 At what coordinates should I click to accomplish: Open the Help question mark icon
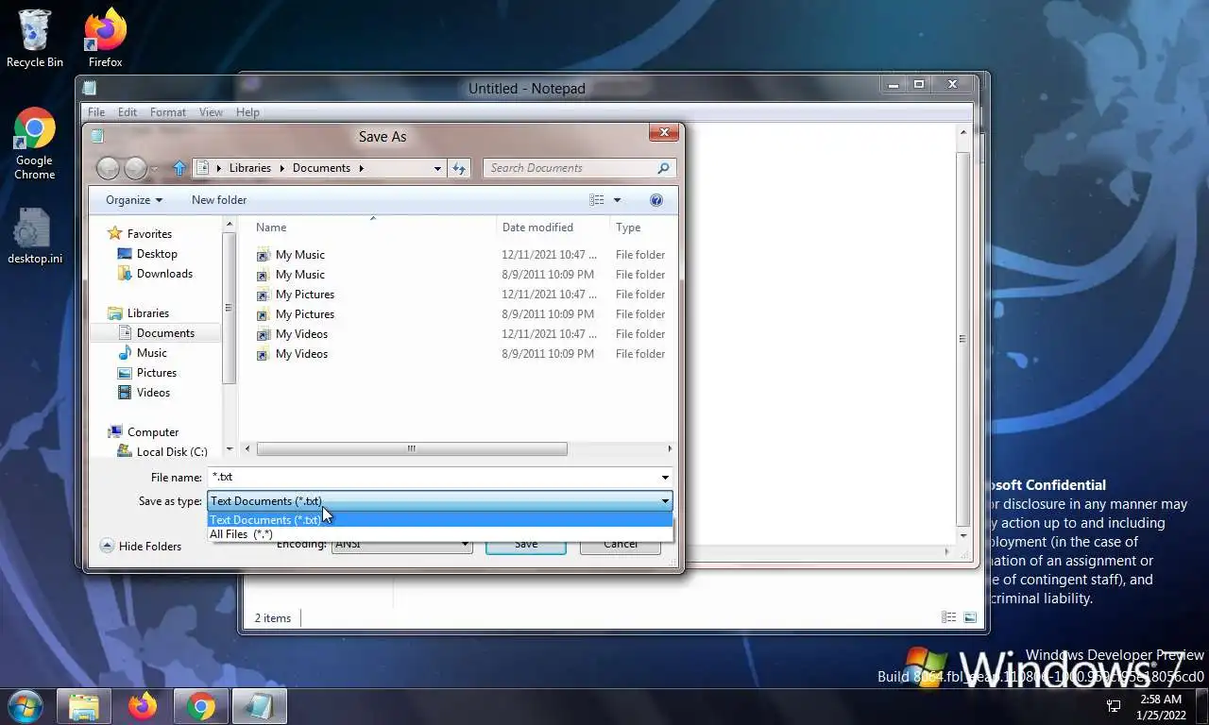pyautogui.click(x=656, y=200)
